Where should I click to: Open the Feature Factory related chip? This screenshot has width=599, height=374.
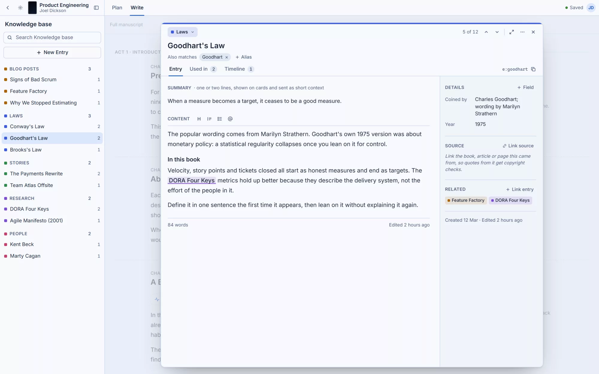[x=466, y=200]
